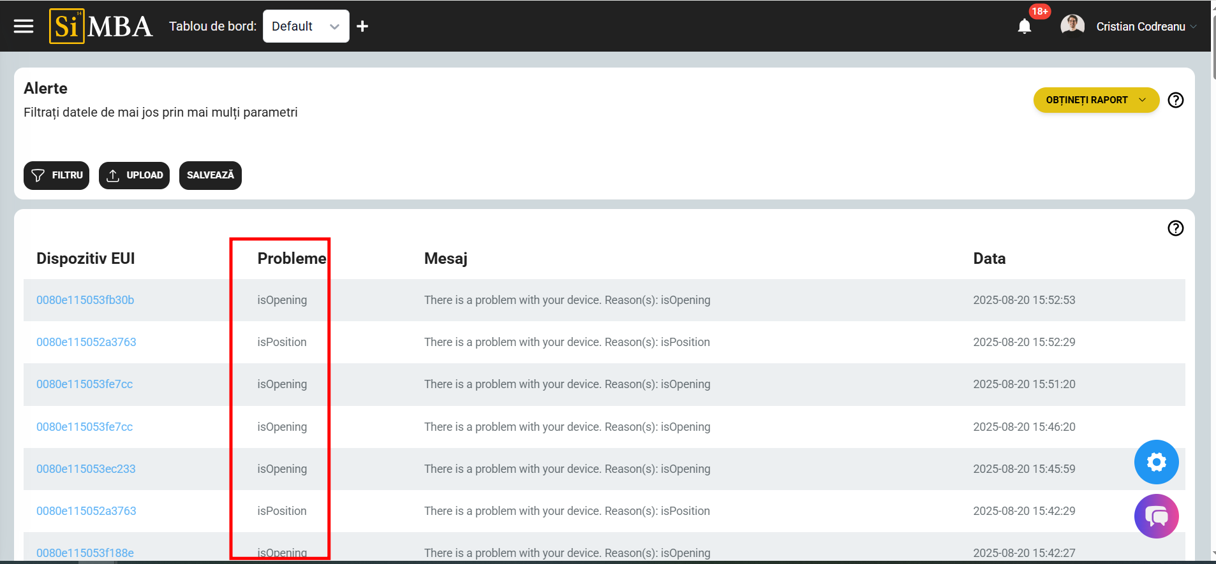
Task: Expand the Default dashboard dropdown
Action: (x=306, y=26)
